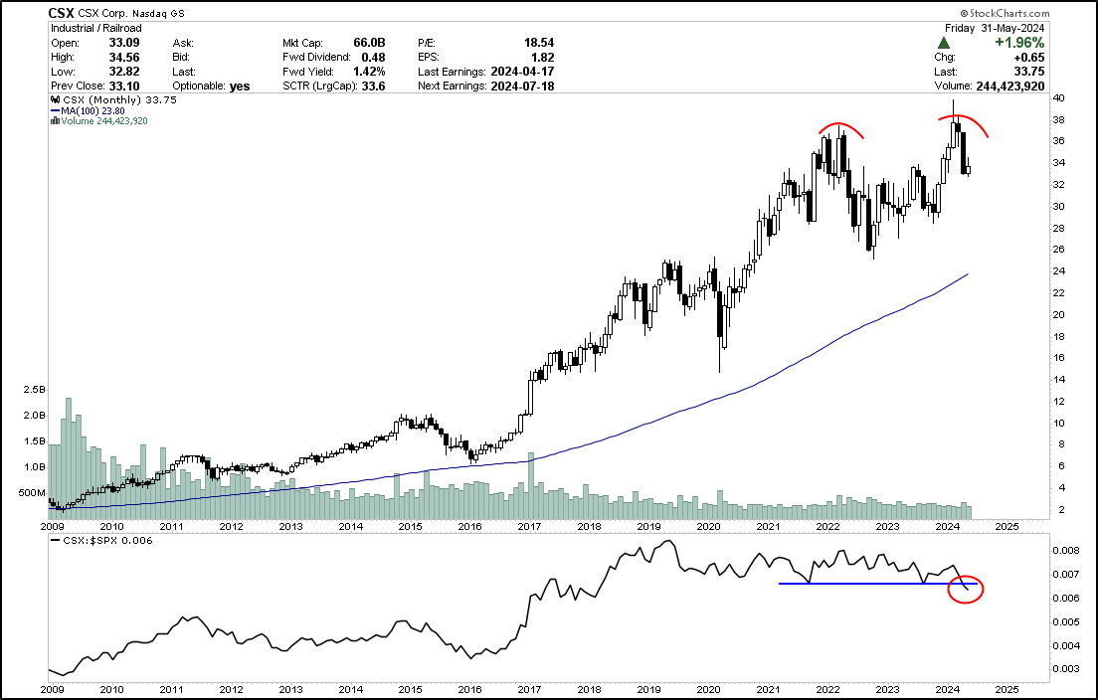Click the blue horizontal support line in ratio panel
Image resolution: width=1098 pixels, height=700 pixels.
point(878,583)
